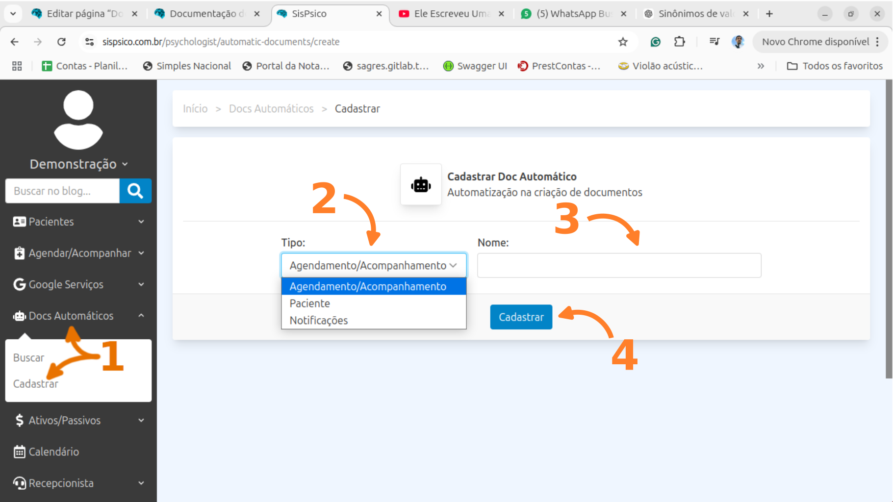This screenshot has width=893, height=502.
Task: Choose Notificações option in Tipo list
Action: (319, 321)
